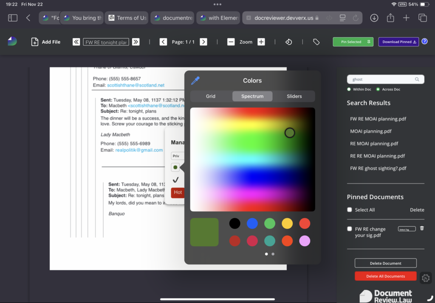Image resolution: width=435 pixels, height=303 pixels.
Task: Switch to the Sliders tab in Colors
Action: click(294, 96)
